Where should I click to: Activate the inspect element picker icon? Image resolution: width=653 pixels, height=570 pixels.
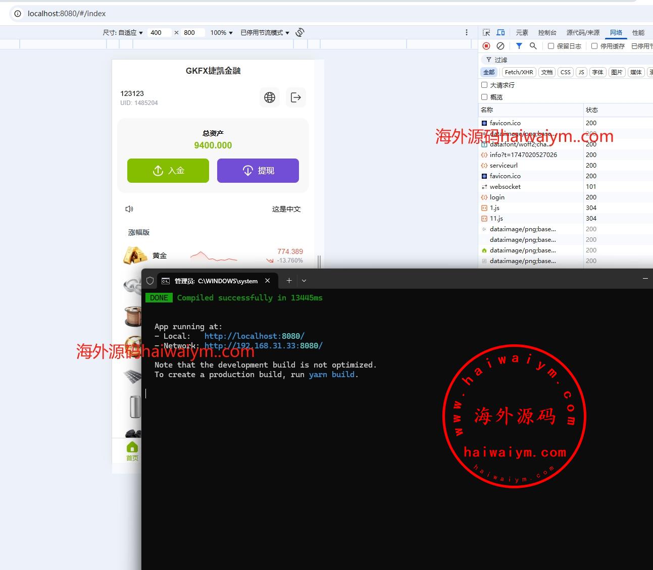486,32
